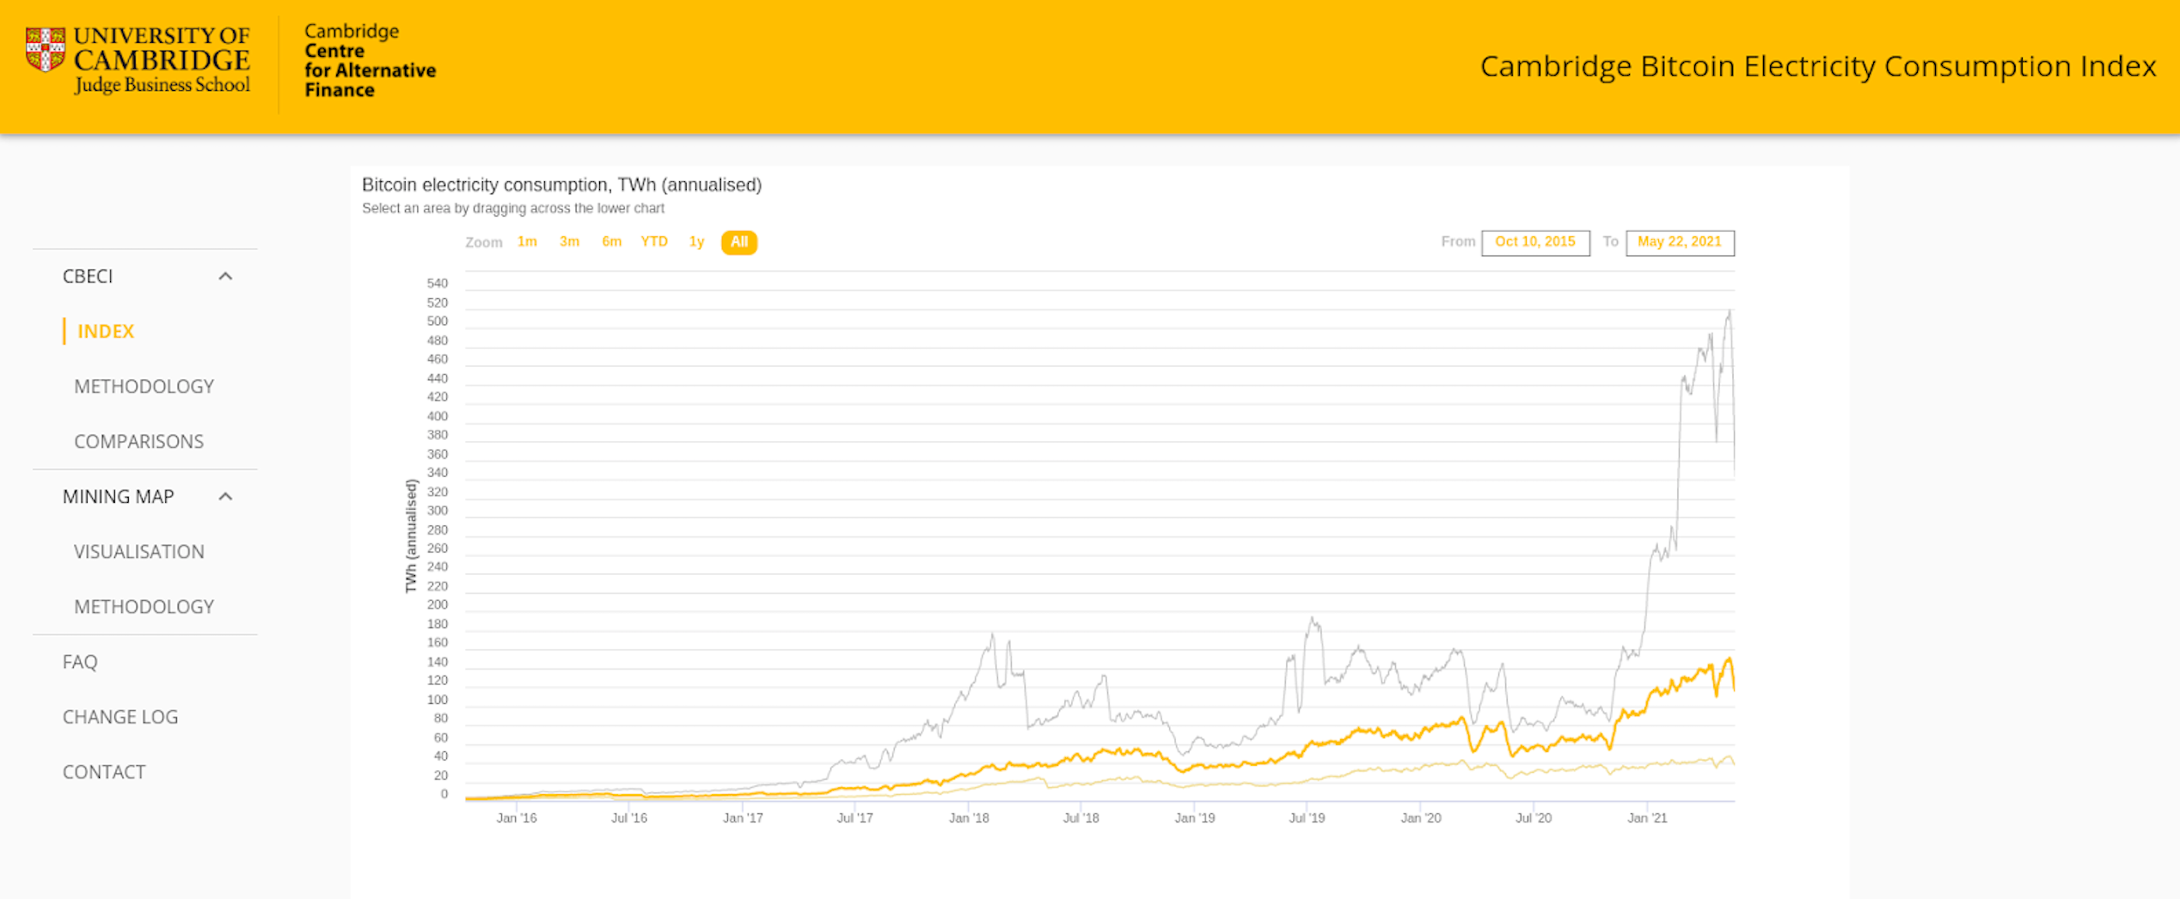2180x899 pixels.
Task: Select the INDEX sidebar item
Action: pyautogui.click(x=106, y=331)
